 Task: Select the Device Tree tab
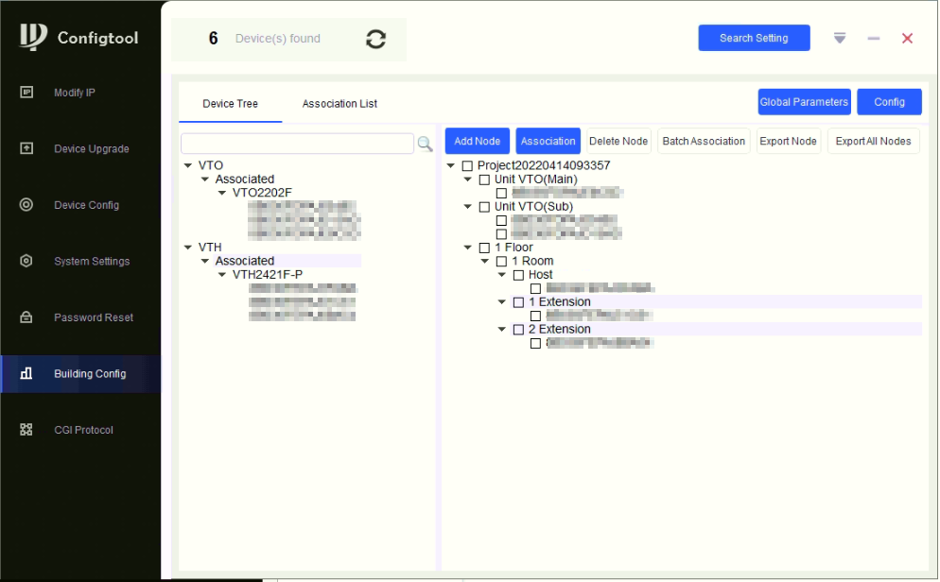coord(230,104)
